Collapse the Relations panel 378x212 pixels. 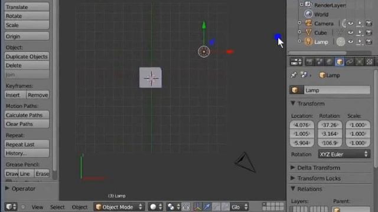[293, 188]
